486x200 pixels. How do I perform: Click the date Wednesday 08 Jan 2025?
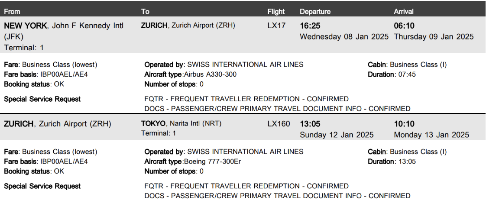[344, 37]
